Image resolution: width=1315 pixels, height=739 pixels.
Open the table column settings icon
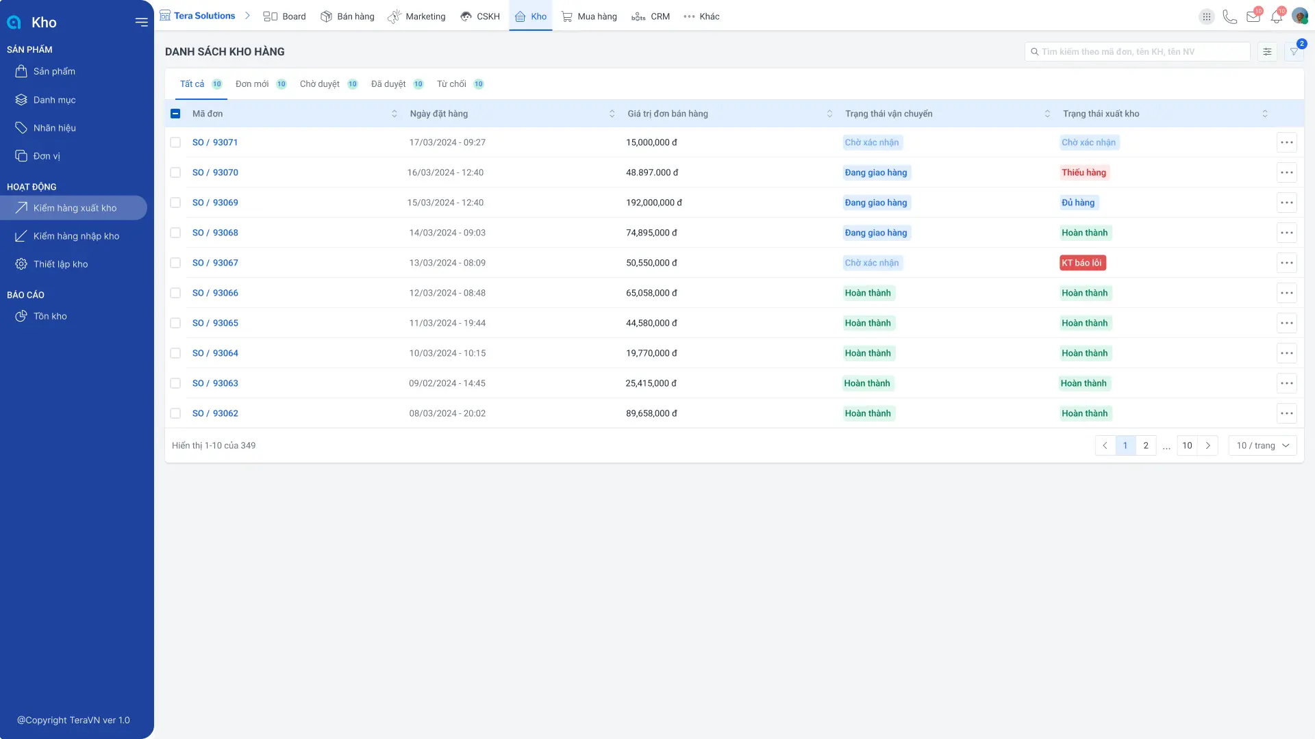1267,52
